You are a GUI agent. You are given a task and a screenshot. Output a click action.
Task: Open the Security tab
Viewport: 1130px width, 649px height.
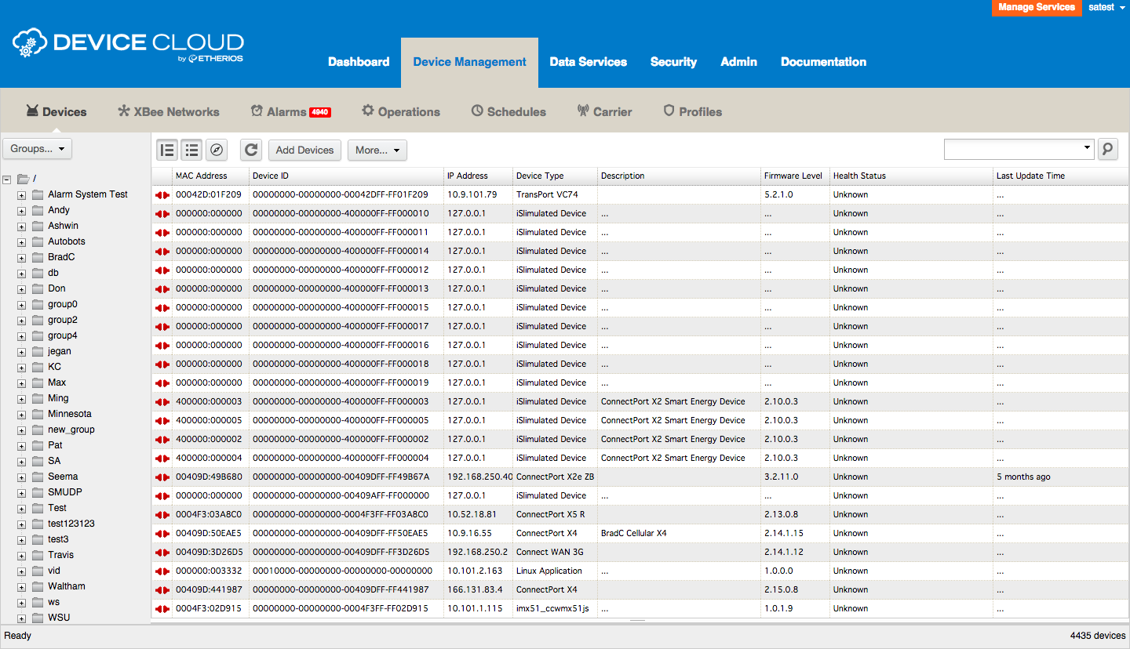(x=673, y=62)
